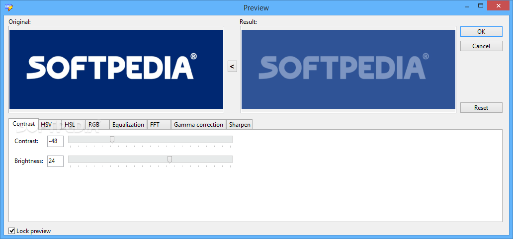Click the Contrast slider thumb

tap(112, 140)
